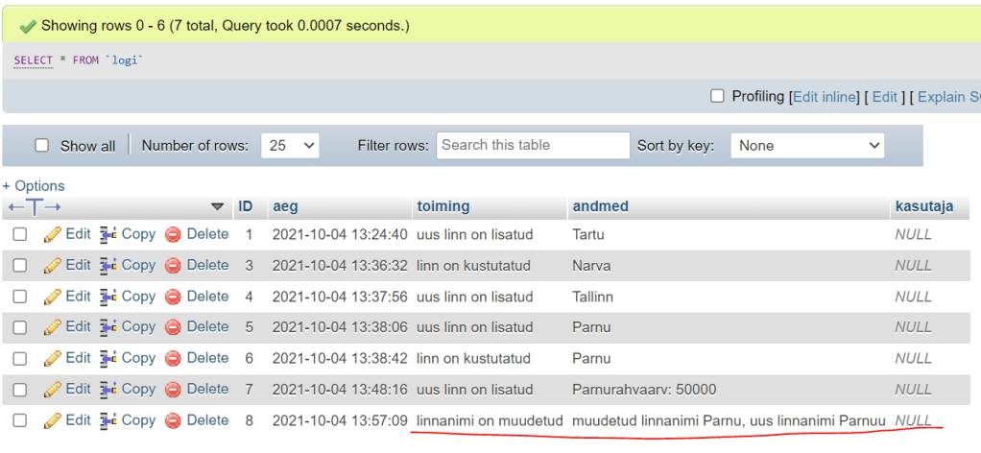Sort by the aeg column header
This screenshot has height=453, width=981.
coord(285,206)
